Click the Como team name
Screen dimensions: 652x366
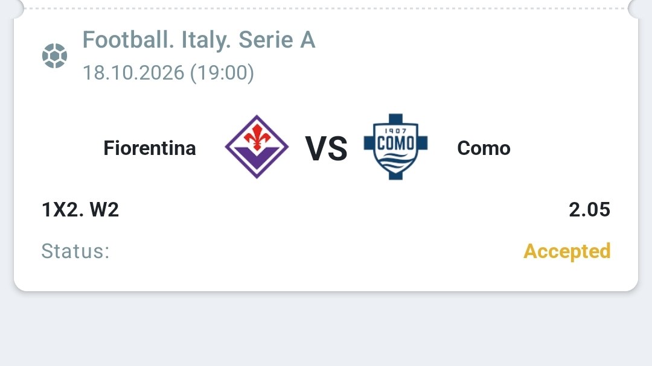[x=484, y=148]
